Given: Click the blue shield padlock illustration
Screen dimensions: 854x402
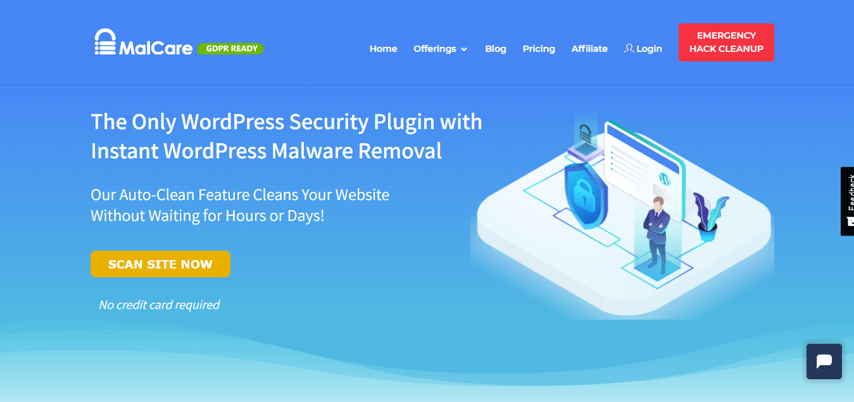Looking at the screenshot, I should pos(586,193).
